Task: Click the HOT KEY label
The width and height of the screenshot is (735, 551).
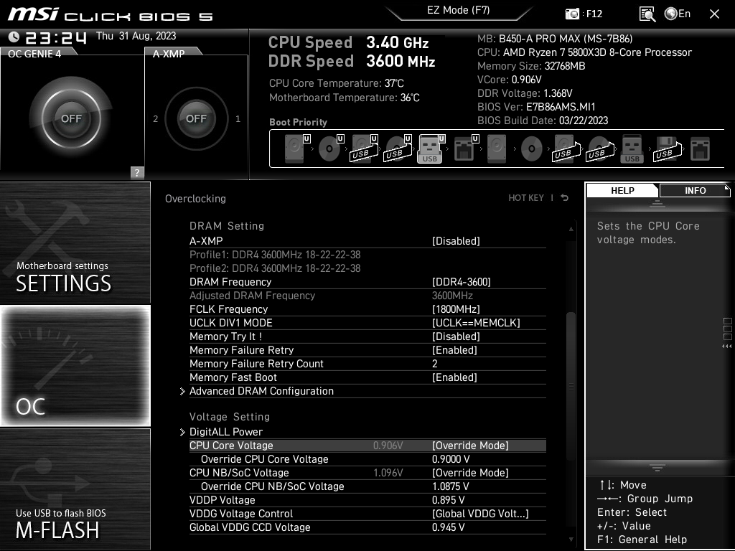Action: pyautogui.click(x=526, y=198)
